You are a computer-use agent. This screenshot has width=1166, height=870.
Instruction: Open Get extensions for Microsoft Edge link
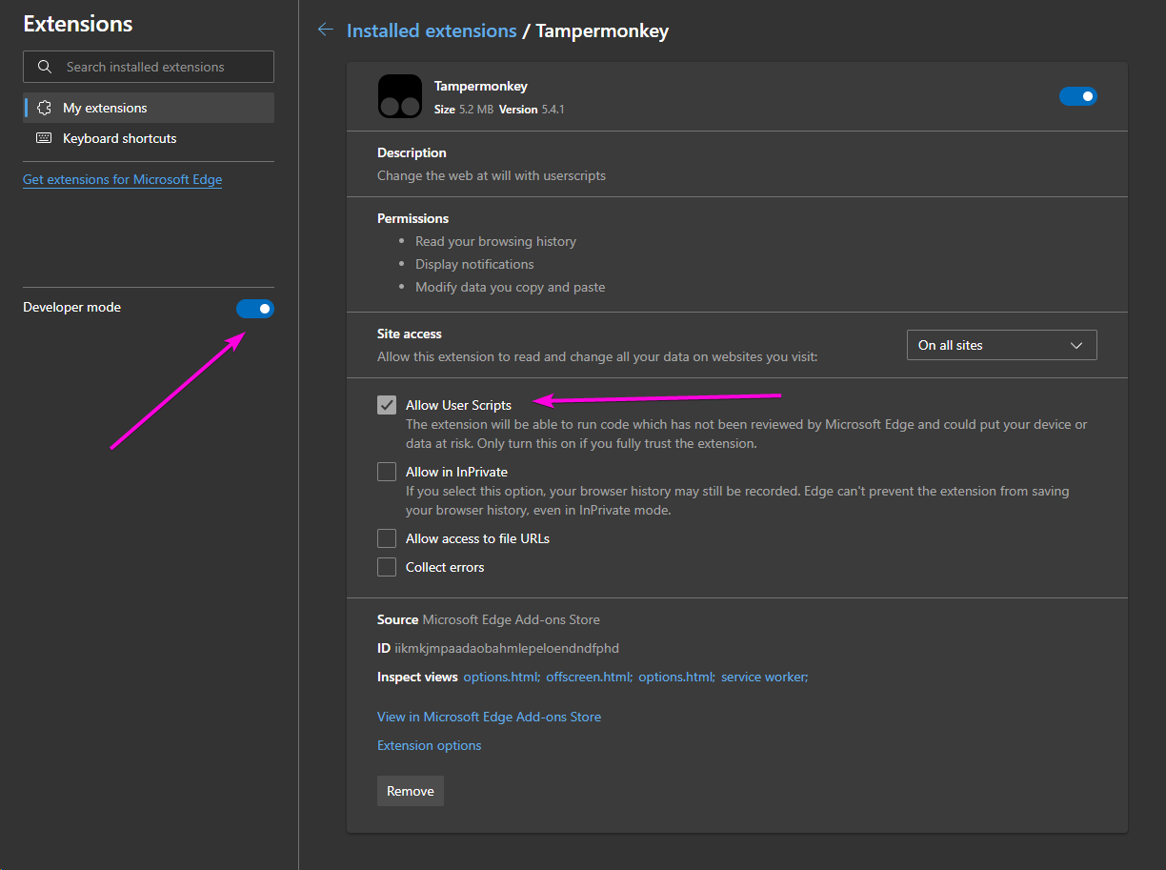coord(122,179)
